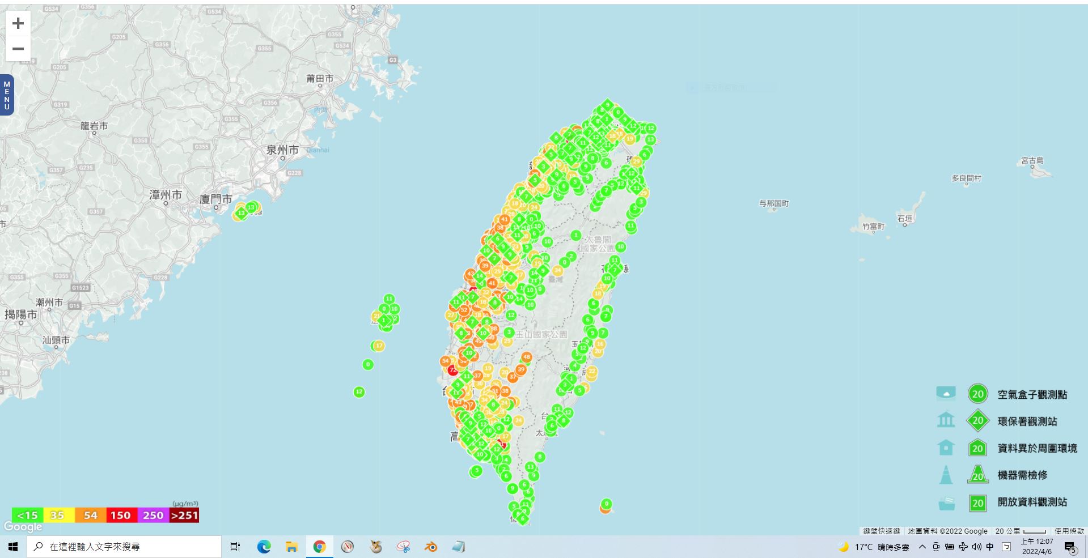Open the volume control in the tray
Viewport: 1088px width, 558px height.
976,547
